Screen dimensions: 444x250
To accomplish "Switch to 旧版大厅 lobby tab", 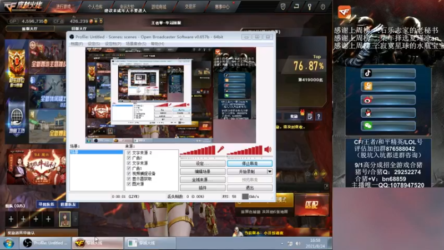I will (79, 29).
